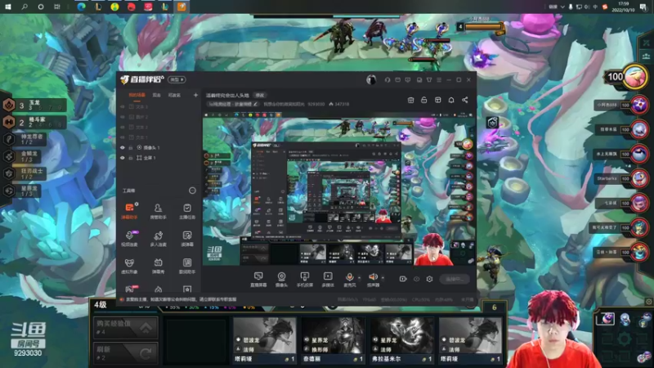Start recording with the camcorder icon
Image resolution: width=654 pixels, height=368 pixels.
(403, 279)
